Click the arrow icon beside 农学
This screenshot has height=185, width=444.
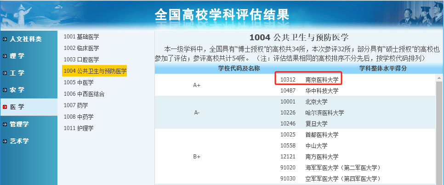click(x=5, y=90)
